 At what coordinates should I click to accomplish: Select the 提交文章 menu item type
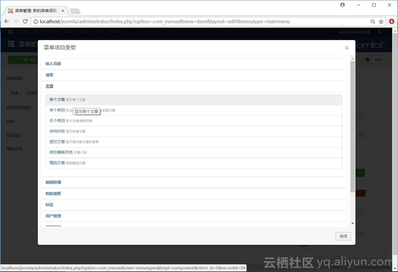pyautogui.click(x=194, y=142)
